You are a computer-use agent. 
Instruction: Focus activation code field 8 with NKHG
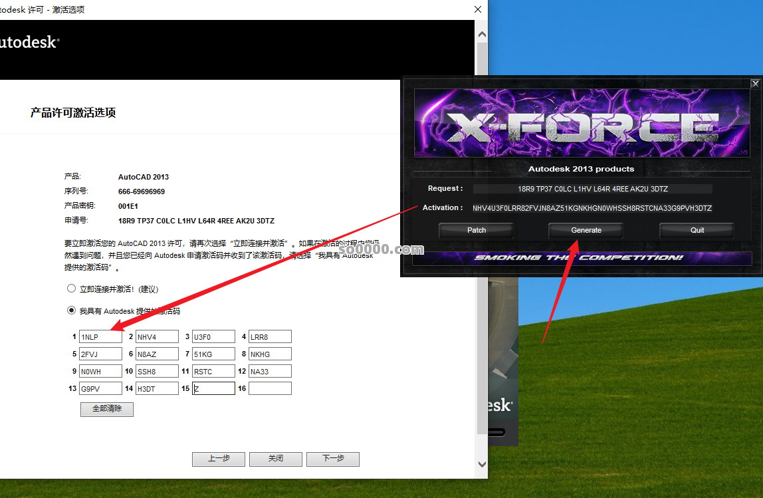click(x=270, y=354)
